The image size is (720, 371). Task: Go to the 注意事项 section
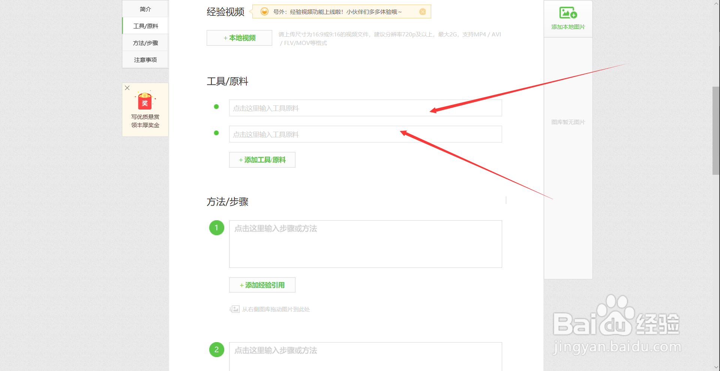click(145, 59)
